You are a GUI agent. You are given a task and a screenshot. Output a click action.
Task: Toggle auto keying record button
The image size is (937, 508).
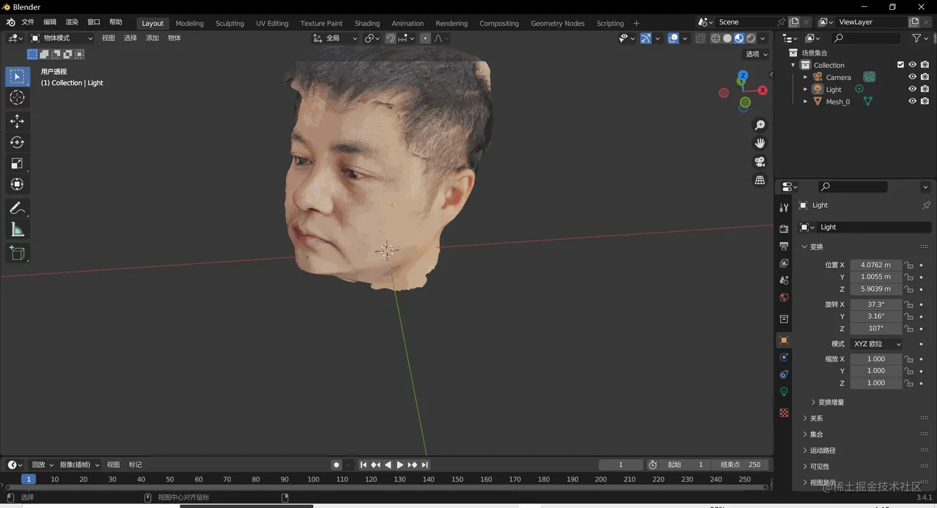point(337,465)
